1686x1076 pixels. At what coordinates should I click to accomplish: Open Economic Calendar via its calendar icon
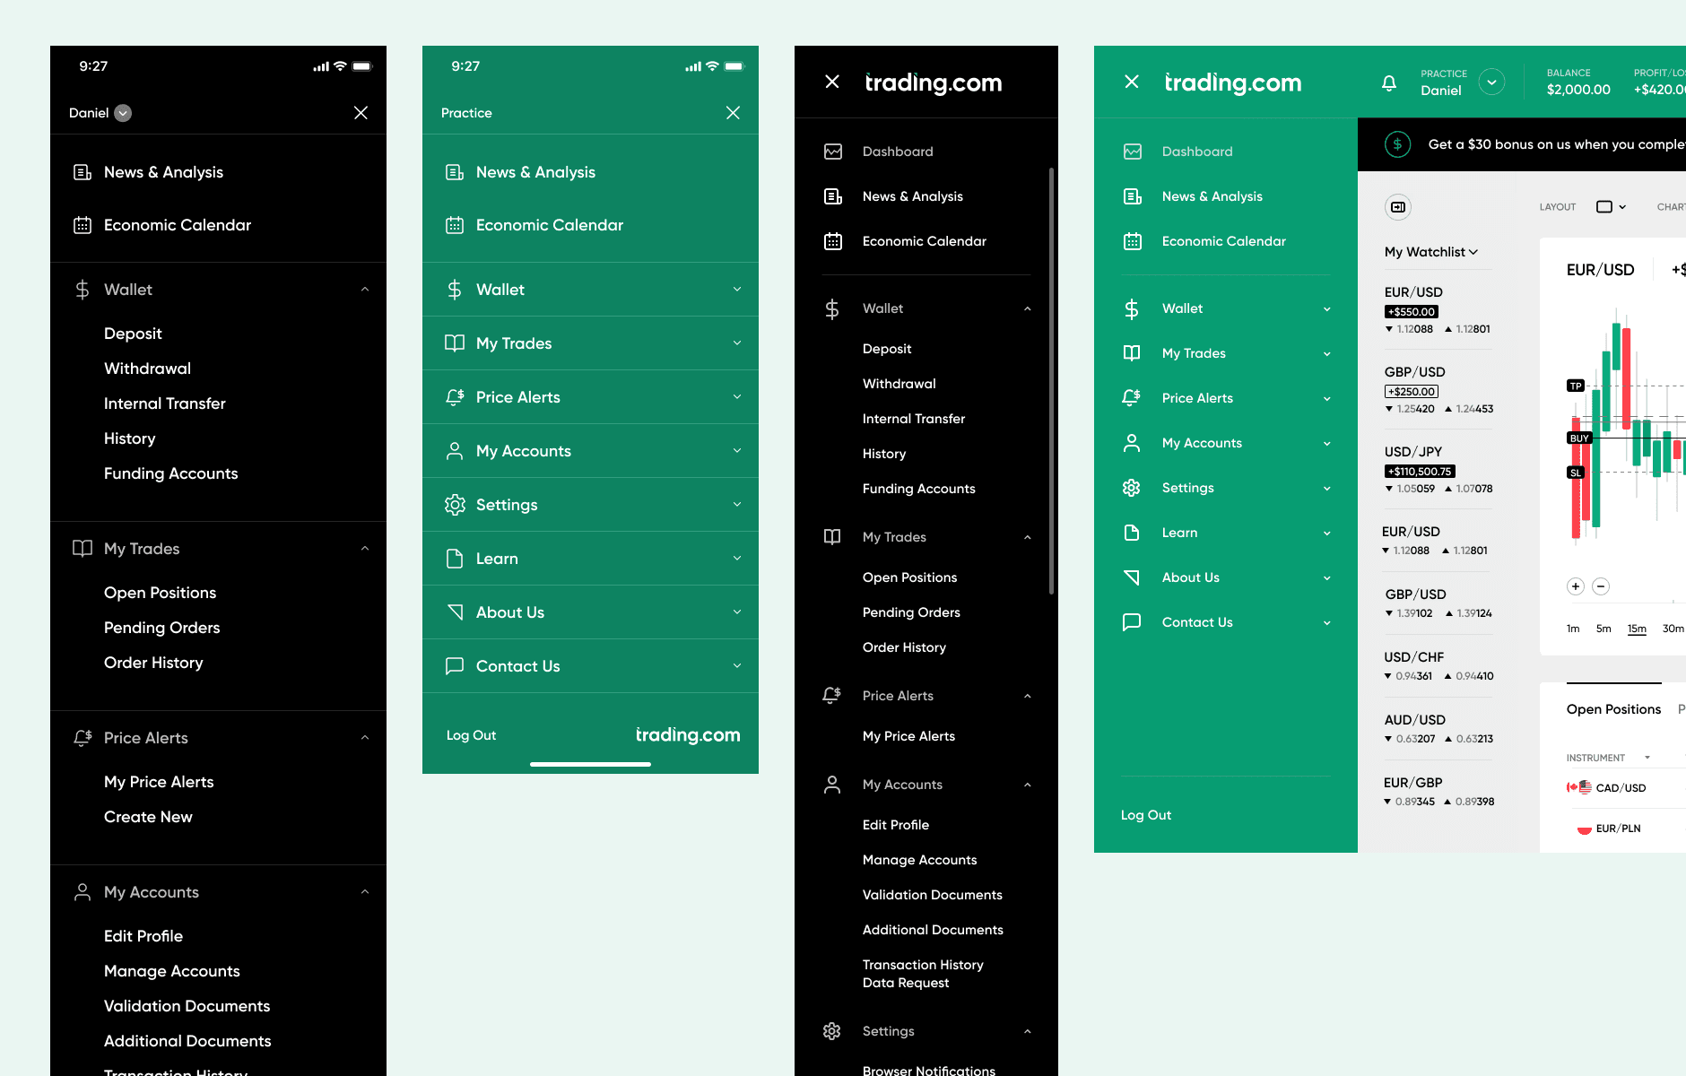click(1134, 240)
